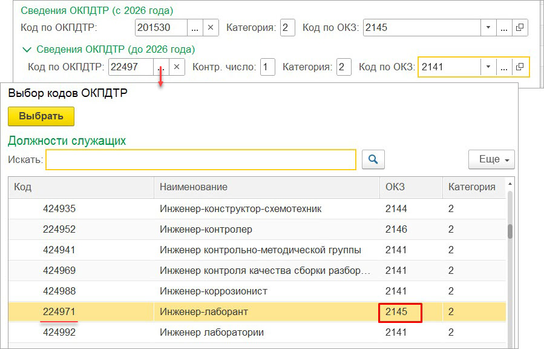Focus the Искать search field

point(200,159)
